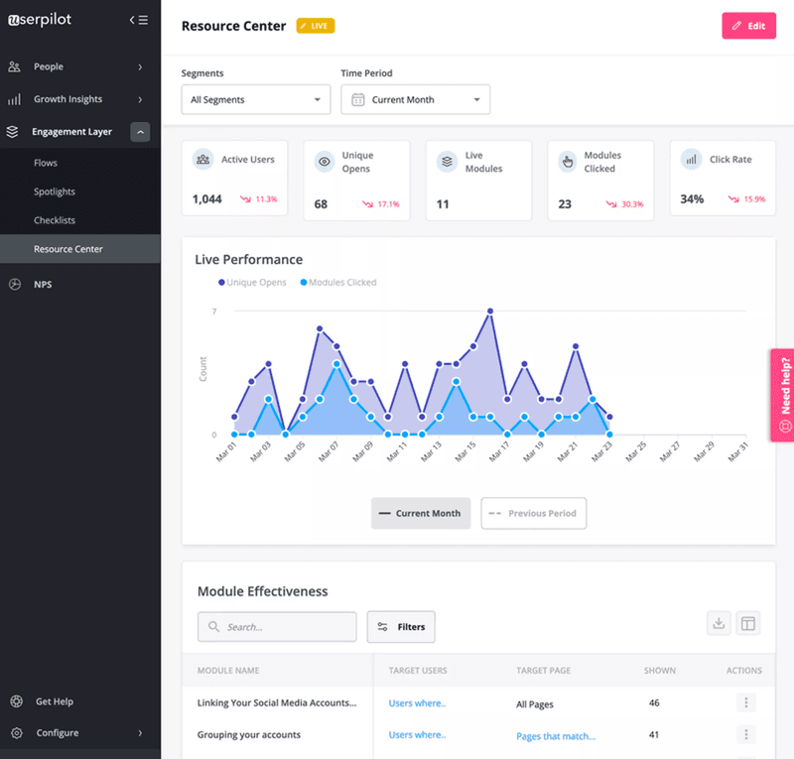794x759 pixels.
Task: Click the pink Need help tab
Action: (785, 395)
